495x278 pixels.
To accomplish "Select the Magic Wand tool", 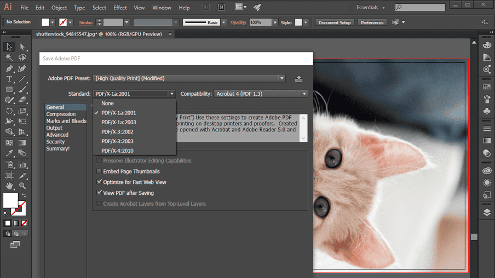I will 9,57.
